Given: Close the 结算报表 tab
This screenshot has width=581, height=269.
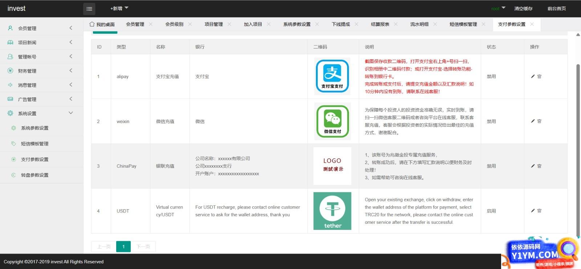Looking at the screenshot, I should (x=395, y=24).
